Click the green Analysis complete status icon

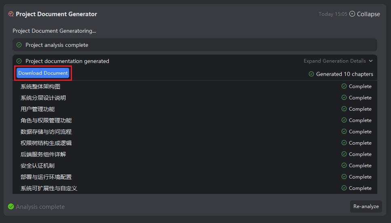11,206
